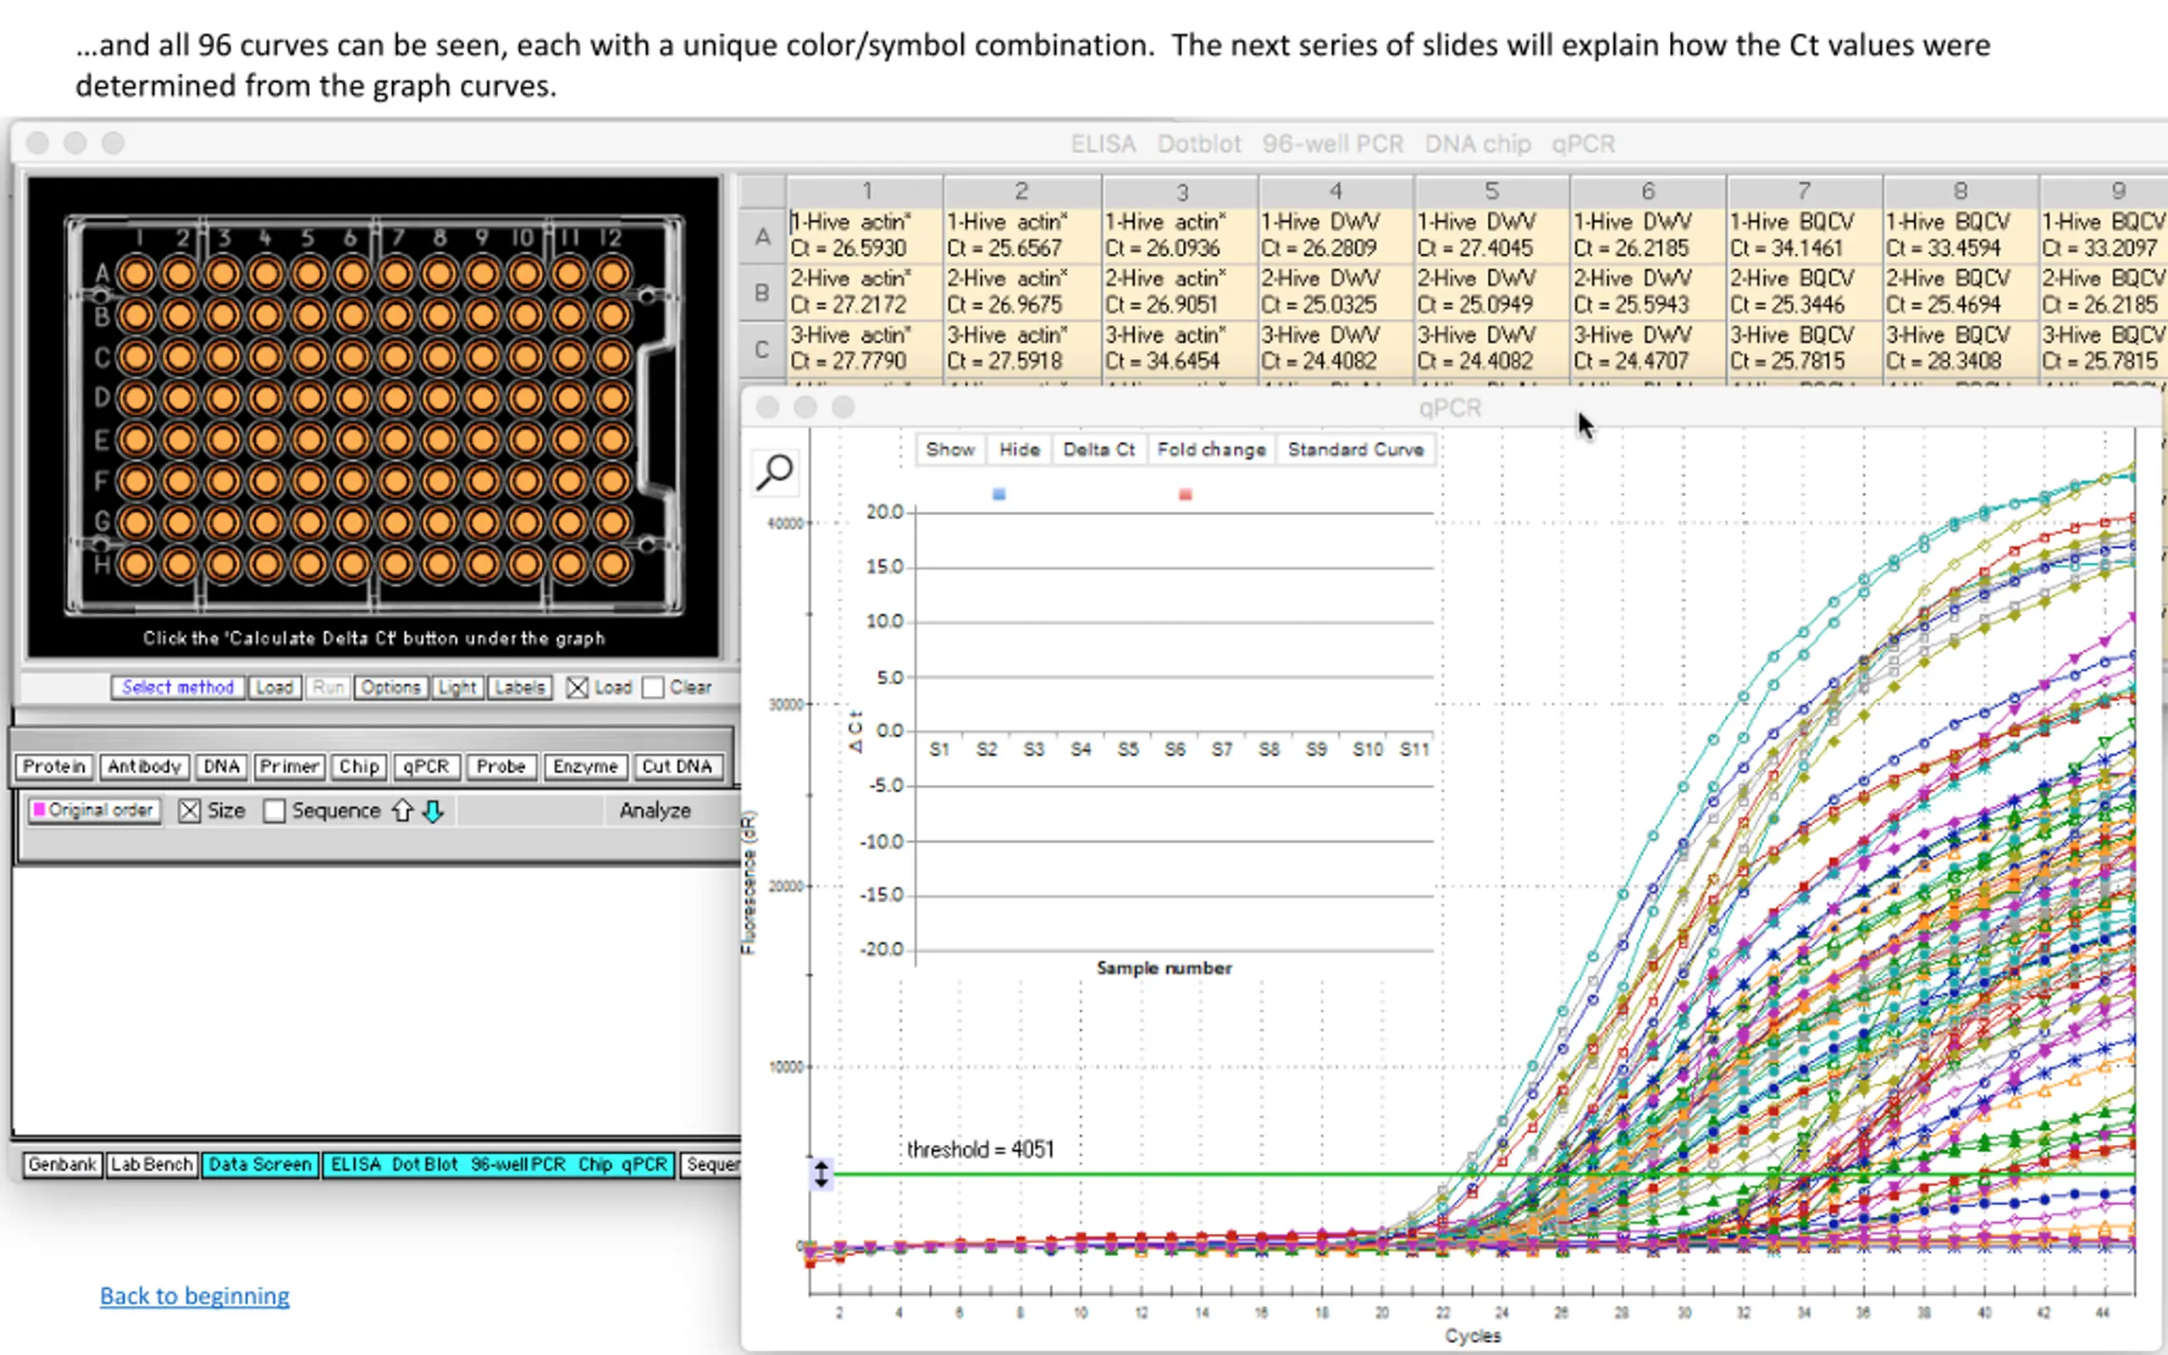Open the Options menu button
This screenshot has height=1355, width=2168.
click(390, 688)
